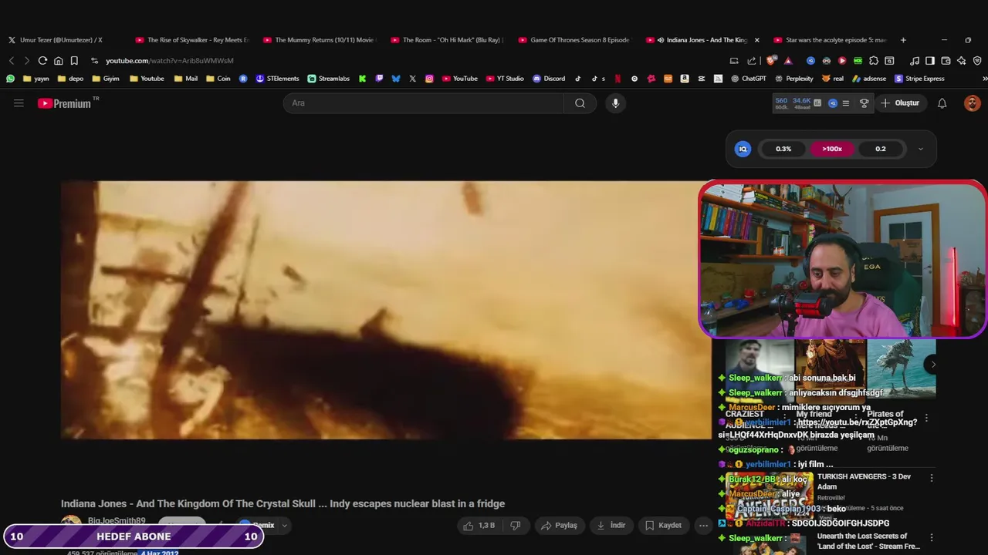Open TURKISH AVENGERS - 3 Dev Adam video
988x555 pixels.
[864, 481]
